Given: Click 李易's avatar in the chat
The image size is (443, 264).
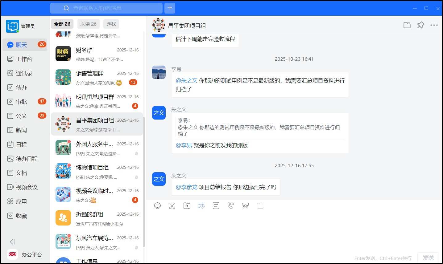Looking at the screenshot, I should [x=159, y=72].
